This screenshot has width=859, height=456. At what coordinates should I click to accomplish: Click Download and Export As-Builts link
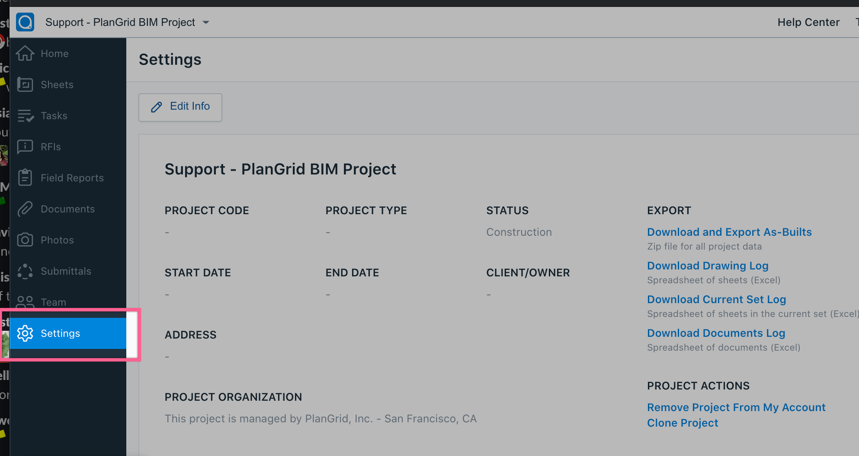[x=729, y=232]
